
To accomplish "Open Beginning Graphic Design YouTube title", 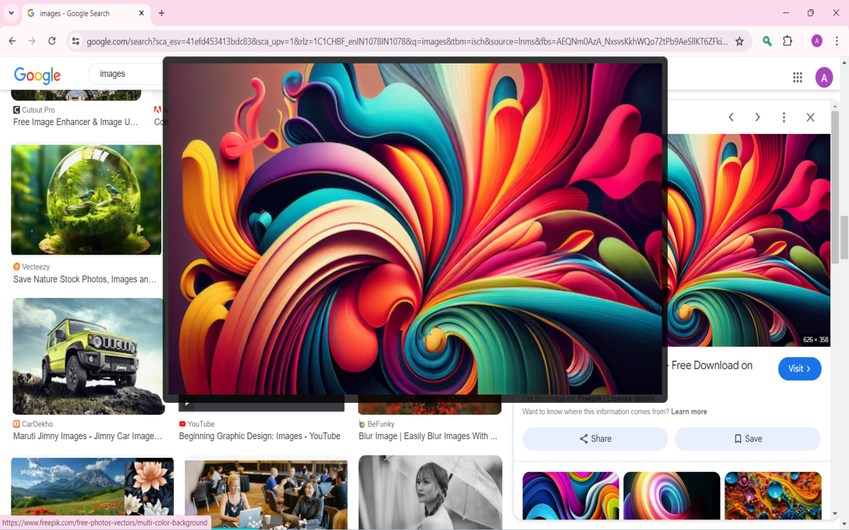I will pyautogui.click(x=259, y=436).
